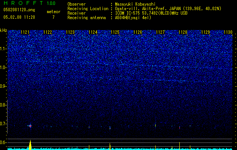Click the 1129 time marker
Viewport: 237px width, 150px height.
coord(206,32)
